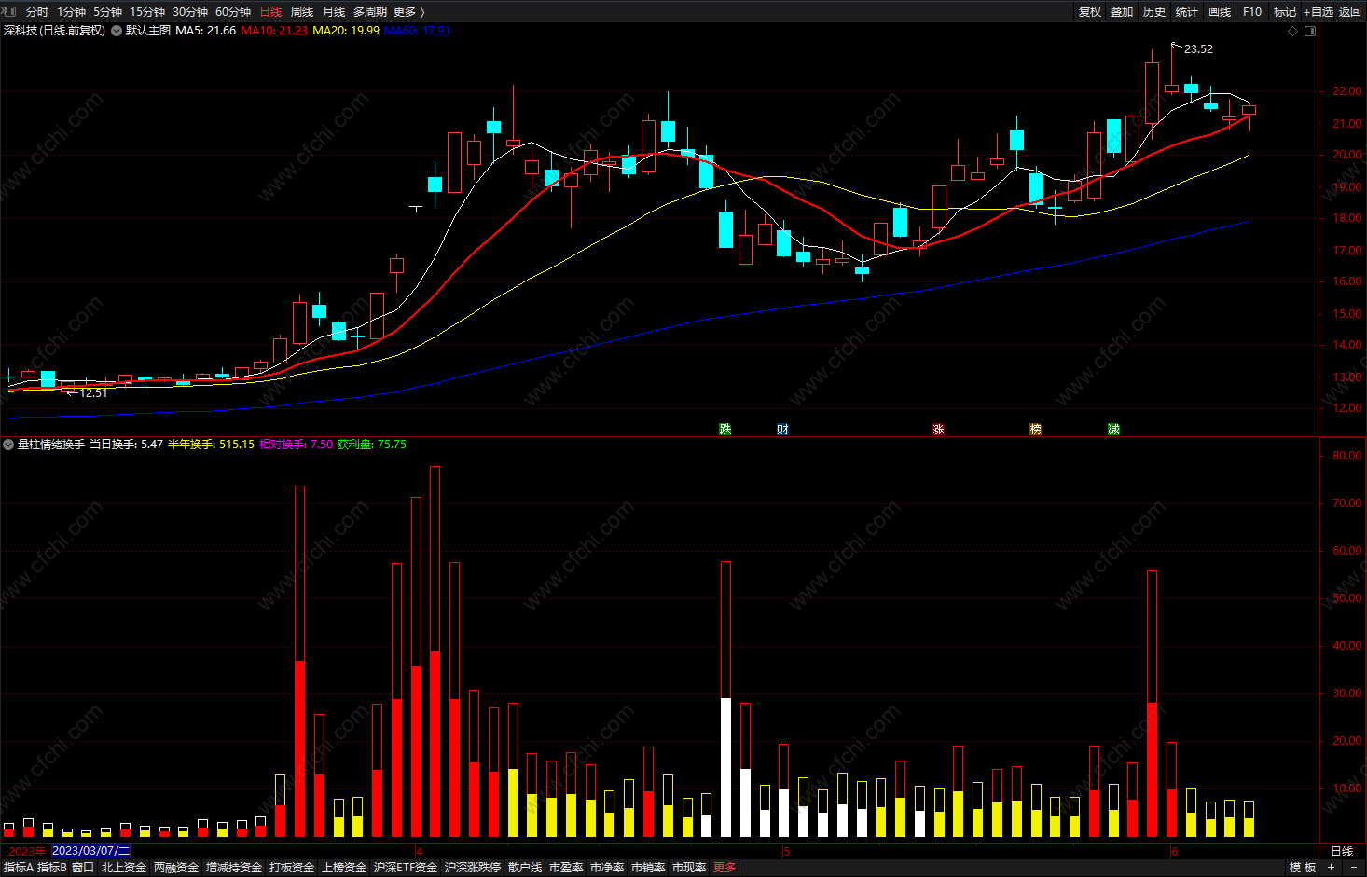Screen dimensions: 1367x877
Task: Select the 指标B tab
Action: pyautogui.click(x=52, y=868)
